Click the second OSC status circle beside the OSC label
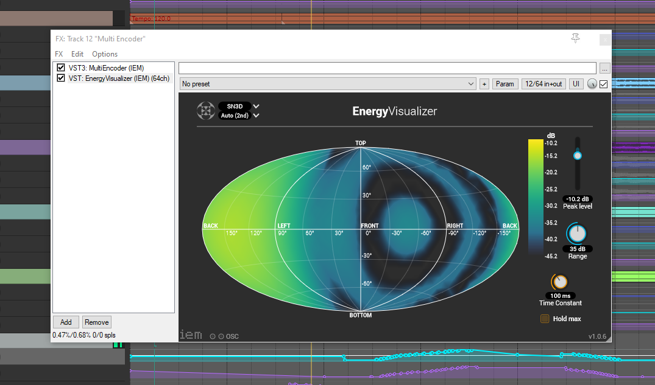 (x=221, y=336)
